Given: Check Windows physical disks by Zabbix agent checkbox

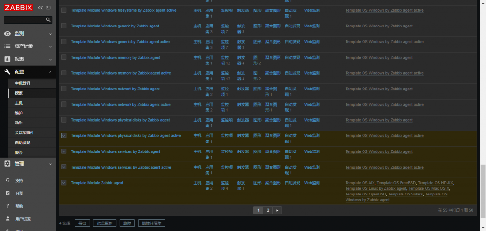Looking at the screenshot, I should 64,120.
